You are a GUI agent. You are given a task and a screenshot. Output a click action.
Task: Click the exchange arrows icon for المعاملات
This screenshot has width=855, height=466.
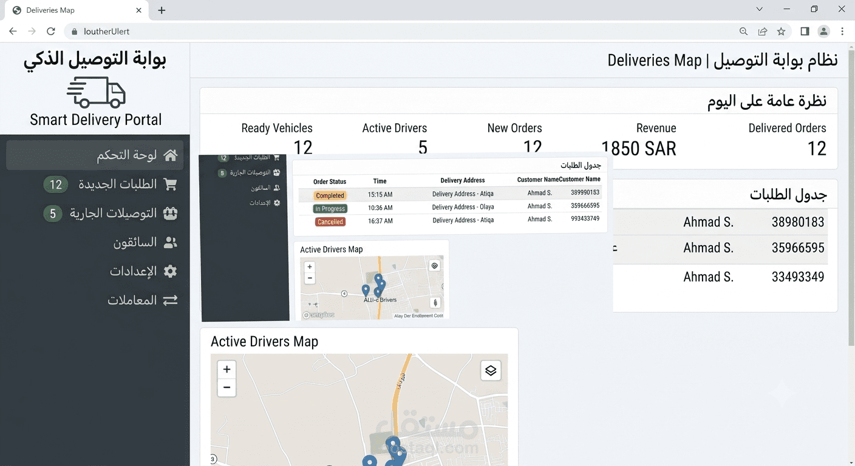(171, 300)
